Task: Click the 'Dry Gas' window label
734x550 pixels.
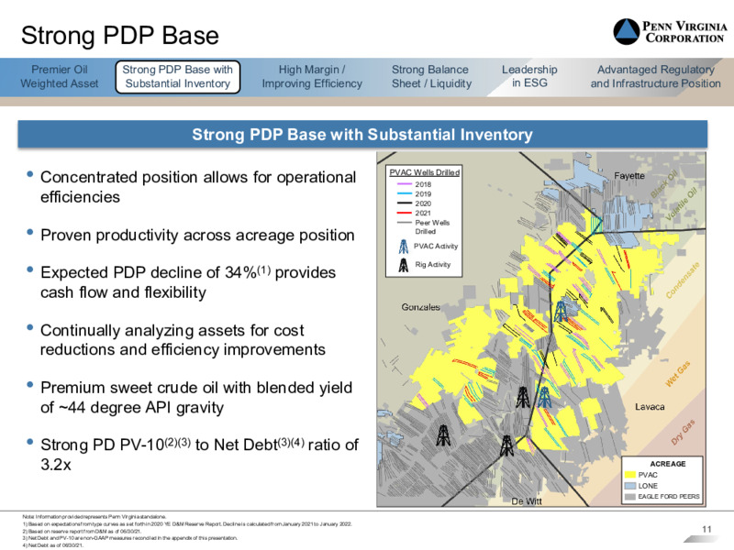Action: tap(683, 432)
